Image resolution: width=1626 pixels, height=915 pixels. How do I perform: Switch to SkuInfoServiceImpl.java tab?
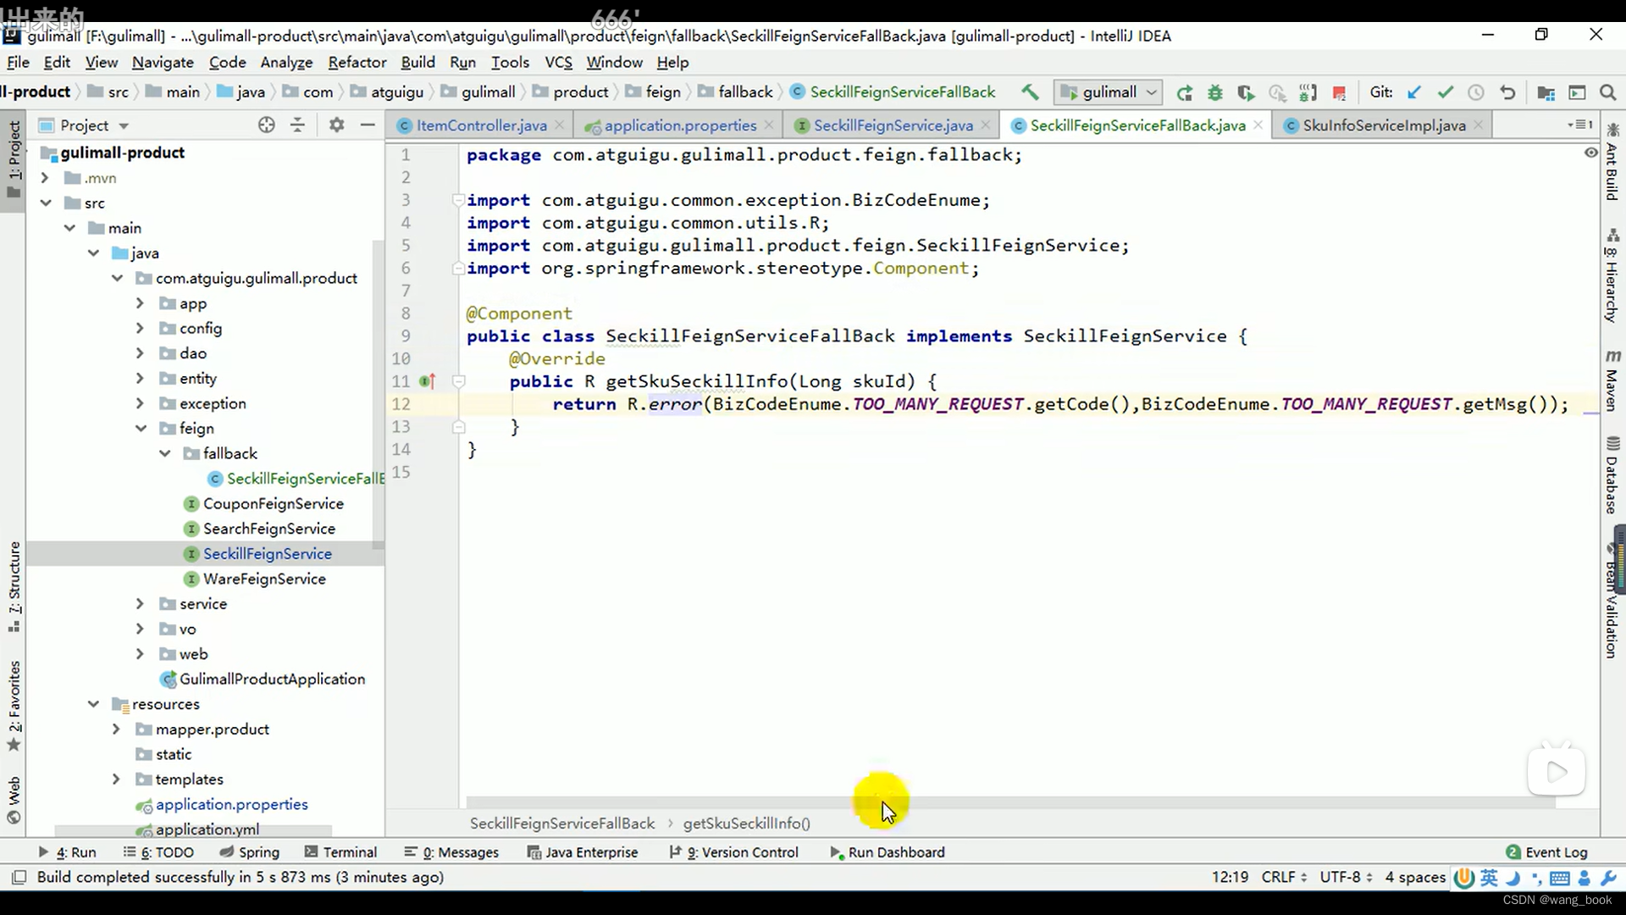coord(1383,125)
